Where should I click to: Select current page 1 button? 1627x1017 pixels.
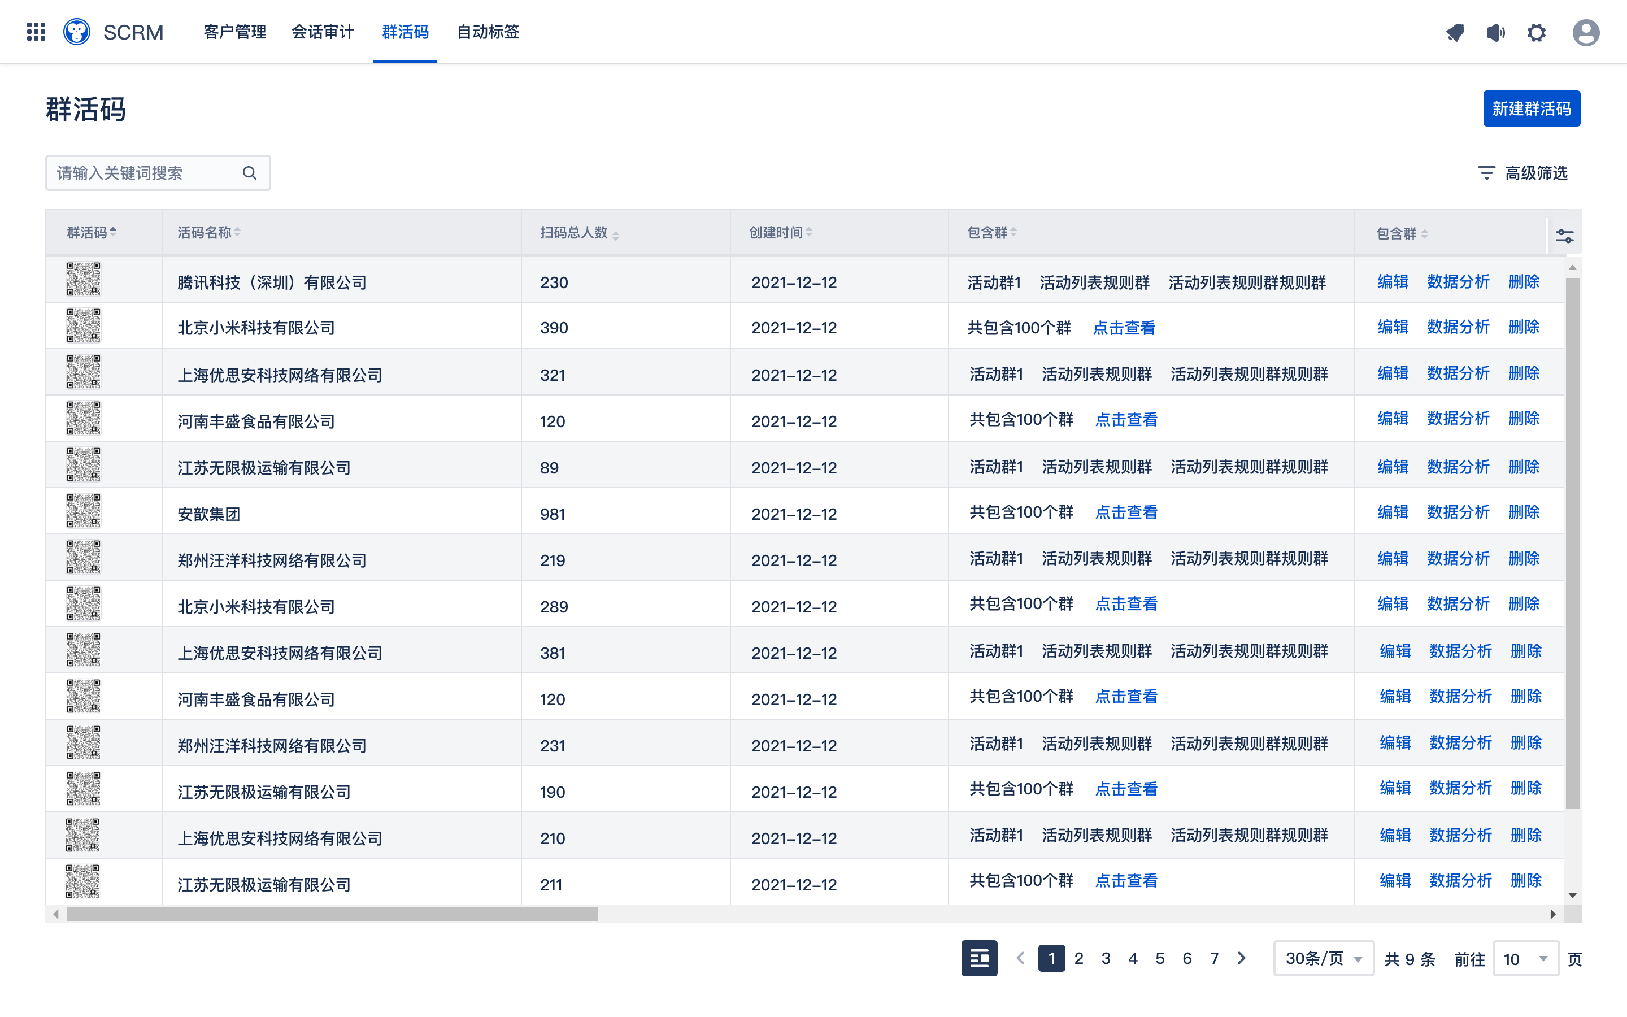tap(1051, 958)
